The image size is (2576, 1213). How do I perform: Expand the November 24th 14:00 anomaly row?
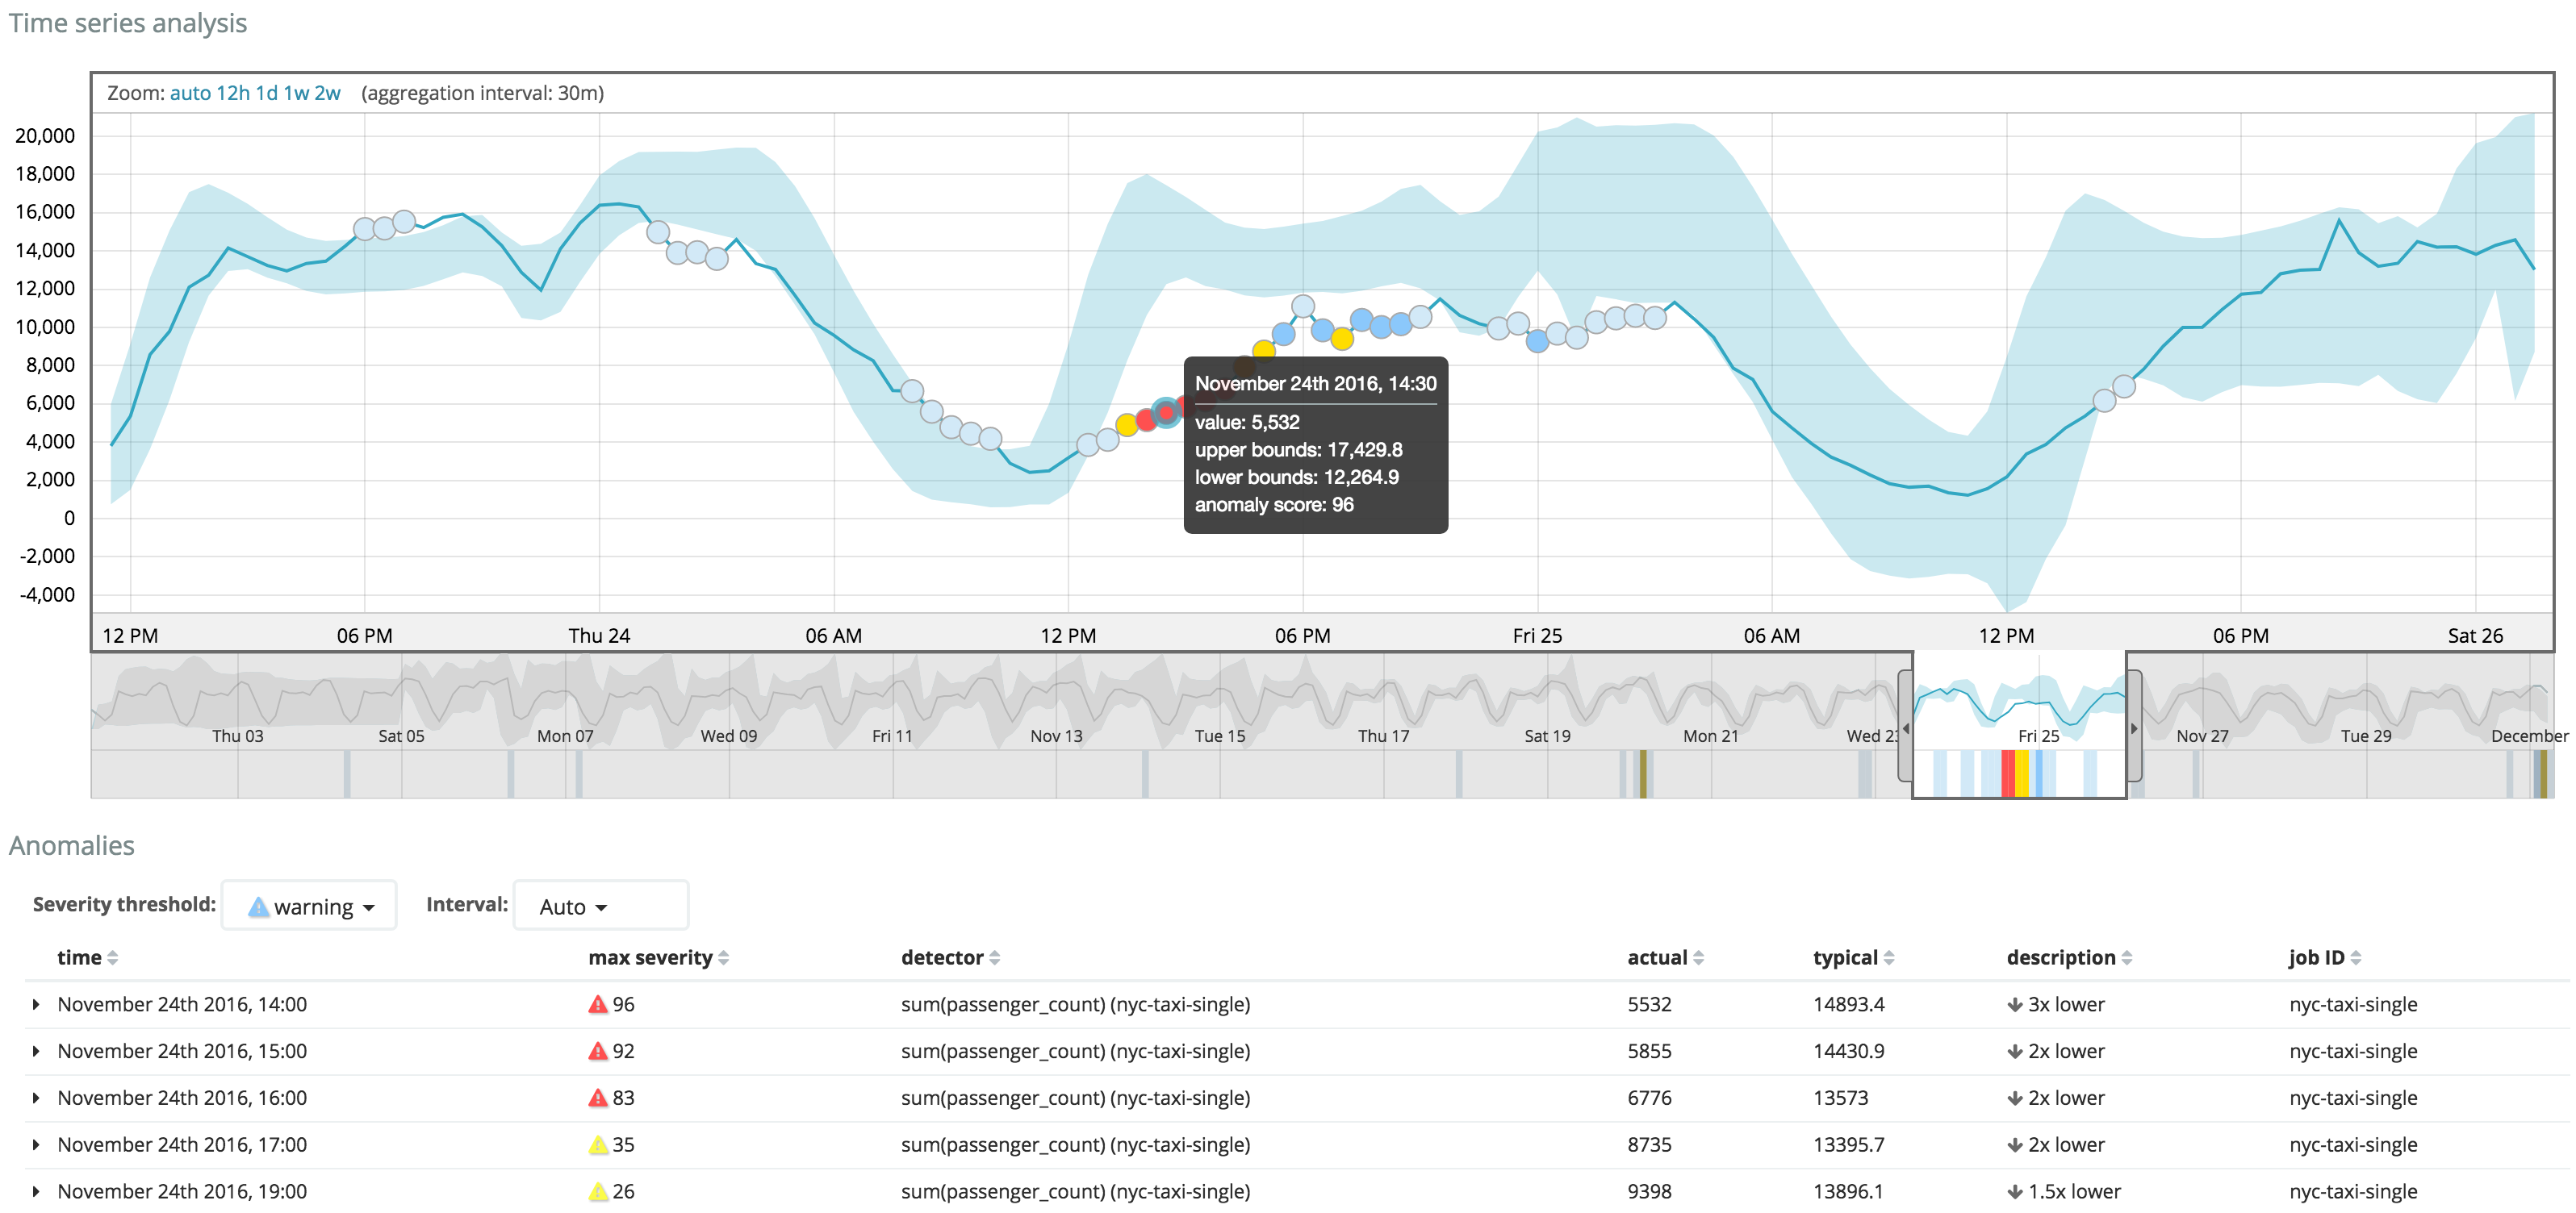pyautogui.click(x=36, y=1004)
